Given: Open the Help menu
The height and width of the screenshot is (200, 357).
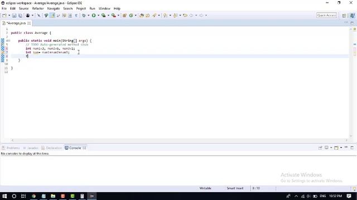Looking at the screenshot, I should (117, 8).
